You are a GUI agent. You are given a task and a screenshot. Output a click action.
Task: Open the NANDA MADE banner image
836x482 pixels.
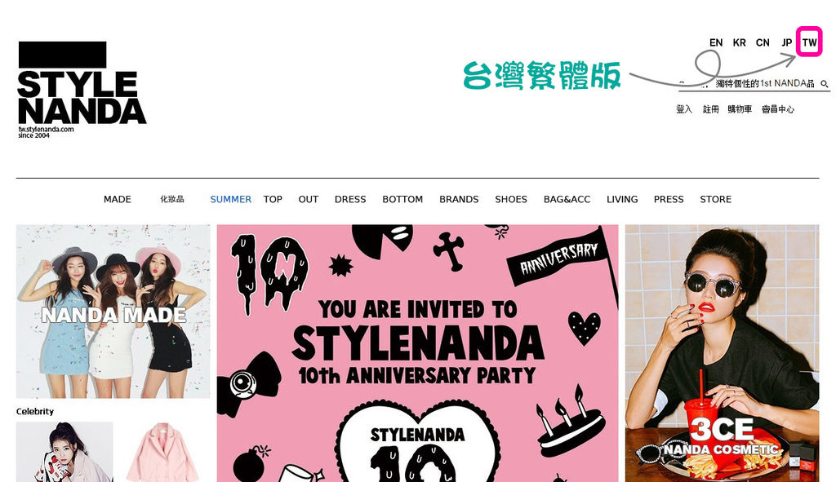pos(113,312)
